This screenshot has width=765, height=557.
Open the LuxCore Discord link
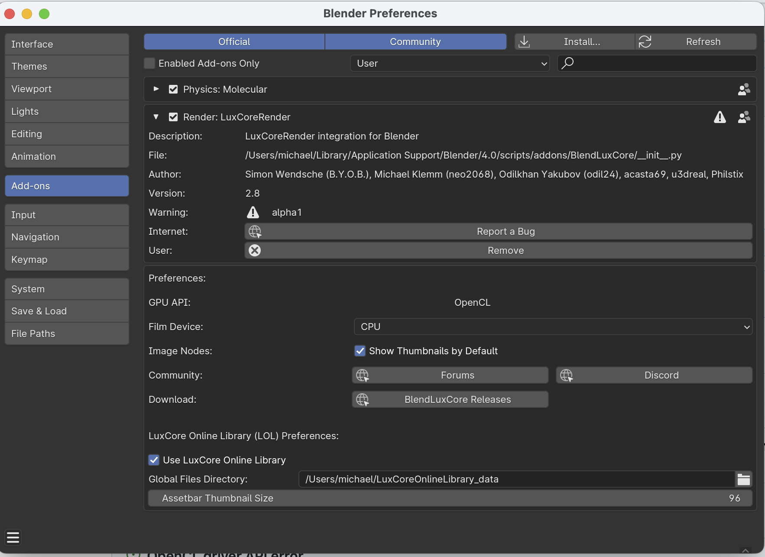click(655, 375)
